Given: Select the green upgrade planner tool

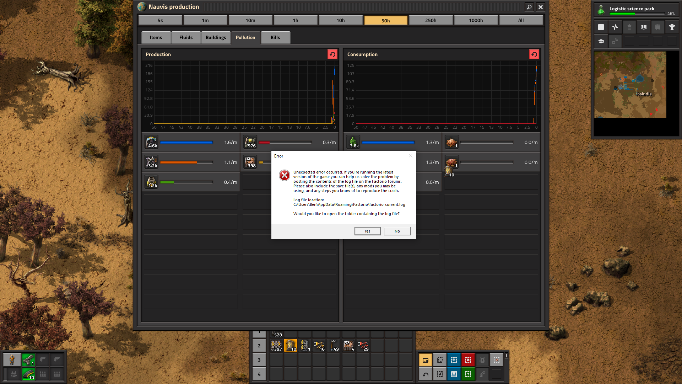Looking at the screenshot, I should (x=468, y=374).
